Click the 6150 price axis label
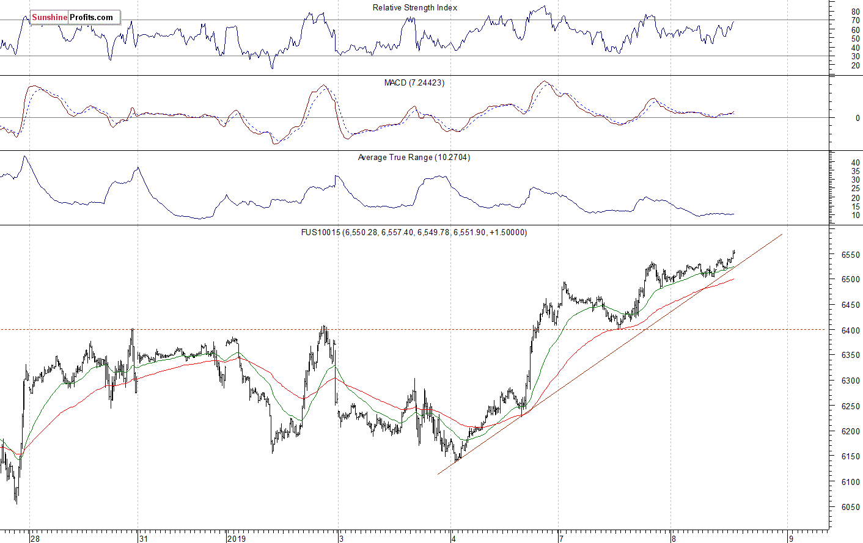 pyautogui.click(x=850, y=456)
